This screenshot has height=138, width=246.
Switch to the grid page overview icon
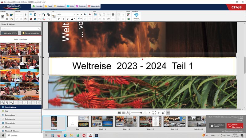(124, 113)
